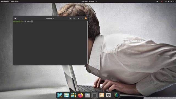Image resolution: width=176 pixels, height=99 pixels.
Task: Launch Firefox from the dock
Action: (81, 95)
